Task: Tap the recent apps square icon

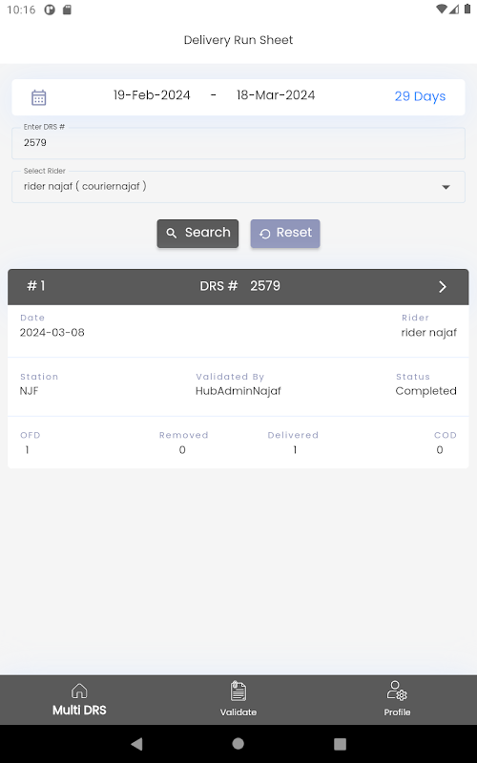Action: pos(340,744)
